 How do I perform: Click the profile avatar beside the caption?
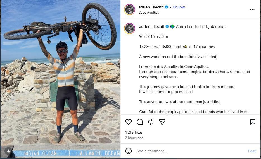click(x=129, y=28)
